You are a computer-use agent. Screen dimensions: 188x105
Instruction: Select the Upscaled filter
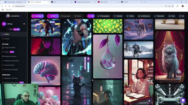pos(65,16)
